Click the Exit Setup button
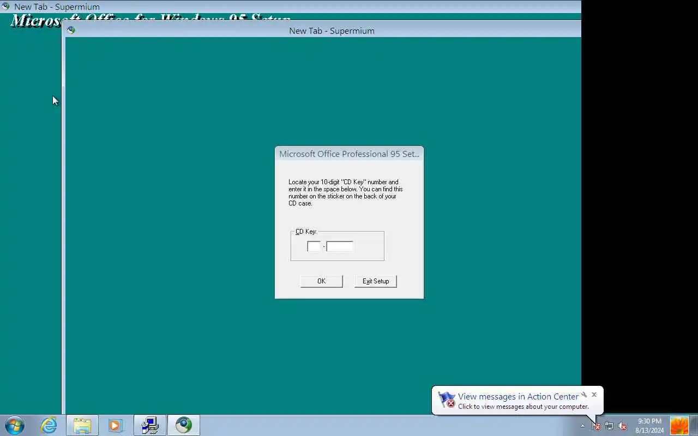698x436 pixels. [x=376, y=281]
